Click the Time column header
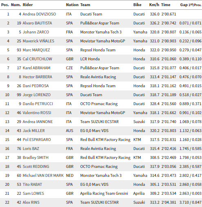The image size is (202, 207). 166,5
